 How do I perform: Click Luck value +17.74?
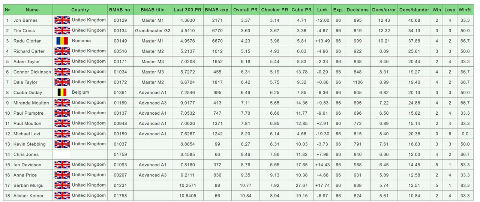click(x=322, y=185)
